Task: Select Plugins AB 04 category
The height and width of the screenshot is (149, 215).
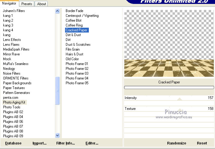Action: [13, 117]
